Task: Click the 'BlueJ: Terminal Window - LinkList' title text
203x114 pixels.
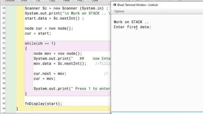Action: (137, 5)
